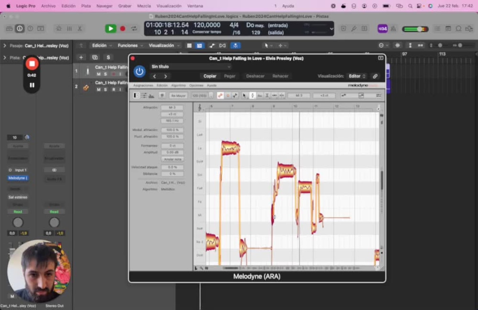
Task: Click the Anular nota button
Action: 172,159
